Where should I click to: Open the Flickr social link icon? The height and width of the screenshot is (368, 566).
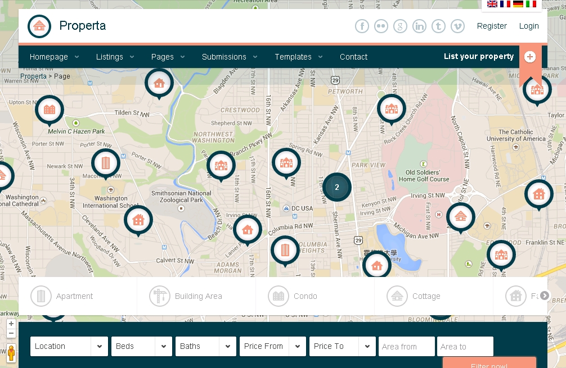coord(381,26)
